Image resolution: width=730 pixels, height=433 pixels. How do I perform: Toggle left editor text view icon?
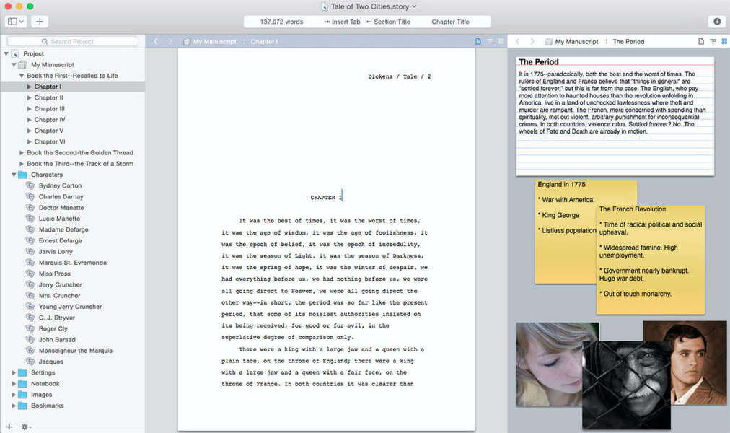pyautogui.click(x=478, y=42)
